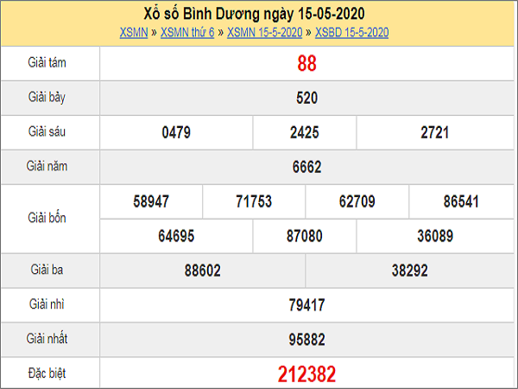Click the Giải sáu row label

pos(47,131)
